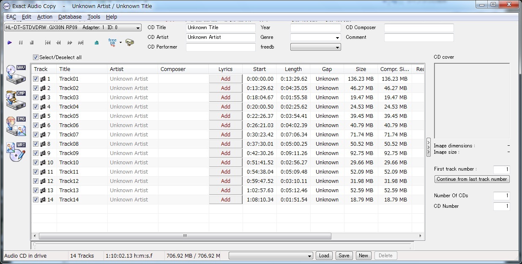Screen dimensions: 522x264
Task: Click the mailbox submit-to-freedb icon
Action: point(130,43)
